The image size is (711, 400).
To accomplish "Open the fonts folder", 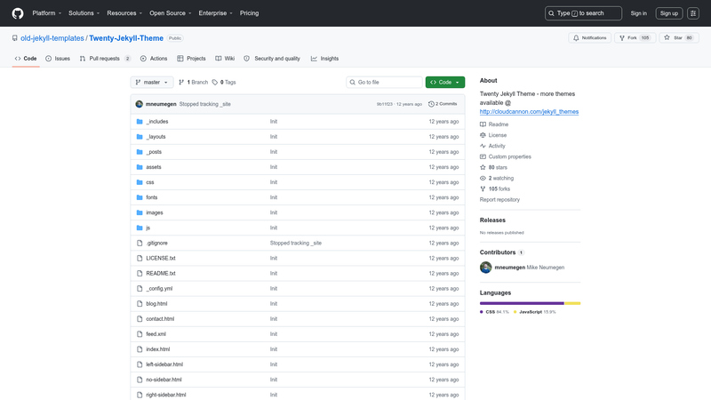I will [152, 197].
